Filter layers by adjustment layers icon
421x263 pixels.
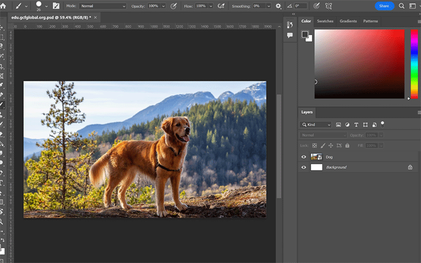tap(347, 125)
